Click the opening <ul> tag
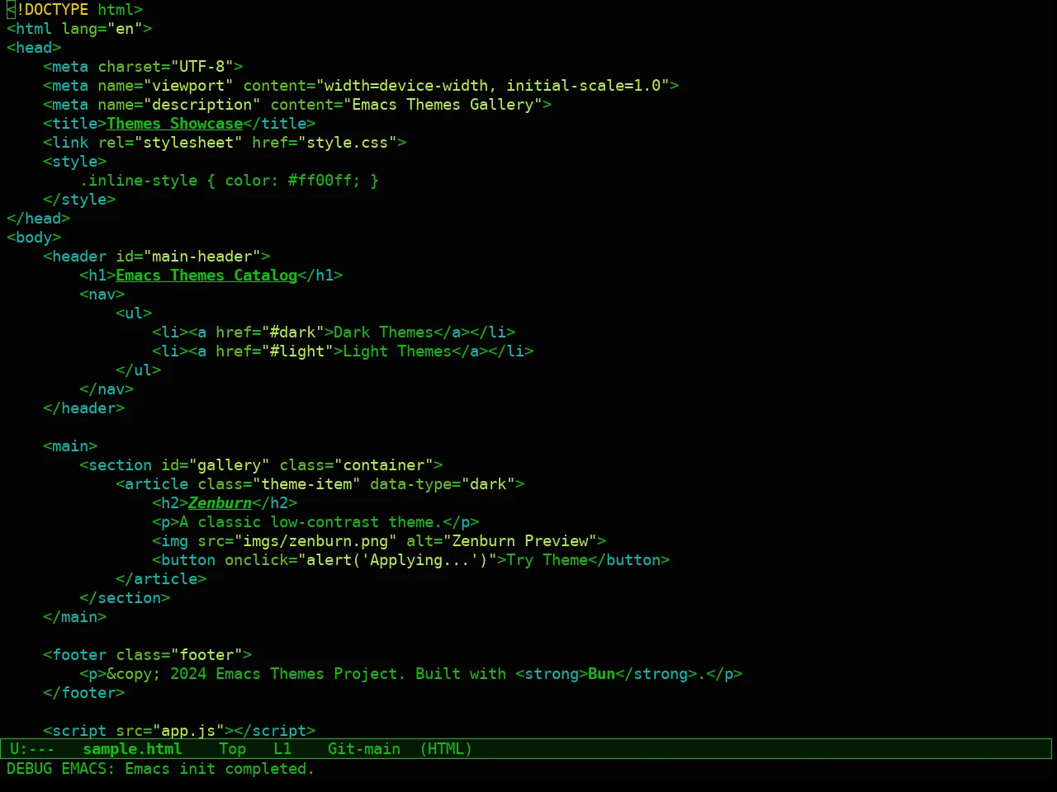This screenshot has height=792, width=1057. [x=134, y=313]
